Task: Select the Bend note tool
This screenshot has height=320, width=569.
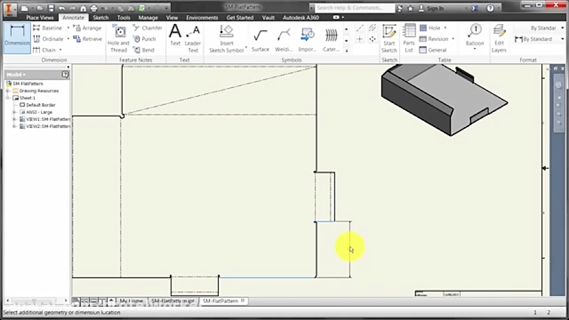Action: [144, 50]
